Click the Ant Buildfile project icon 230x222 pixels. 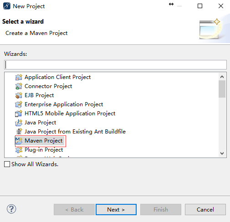pyautogui.click(x=19, y=132)
